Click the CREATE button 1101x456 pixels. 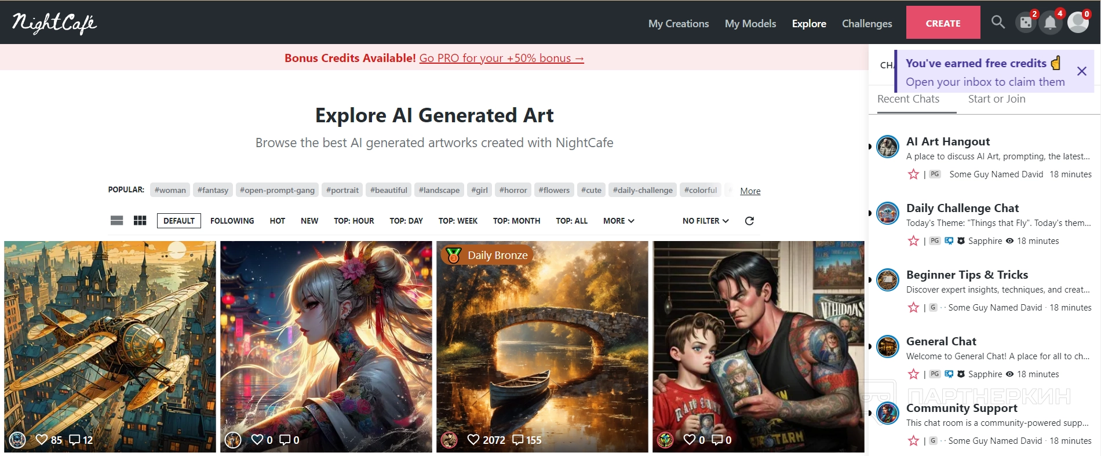[943, 23]
